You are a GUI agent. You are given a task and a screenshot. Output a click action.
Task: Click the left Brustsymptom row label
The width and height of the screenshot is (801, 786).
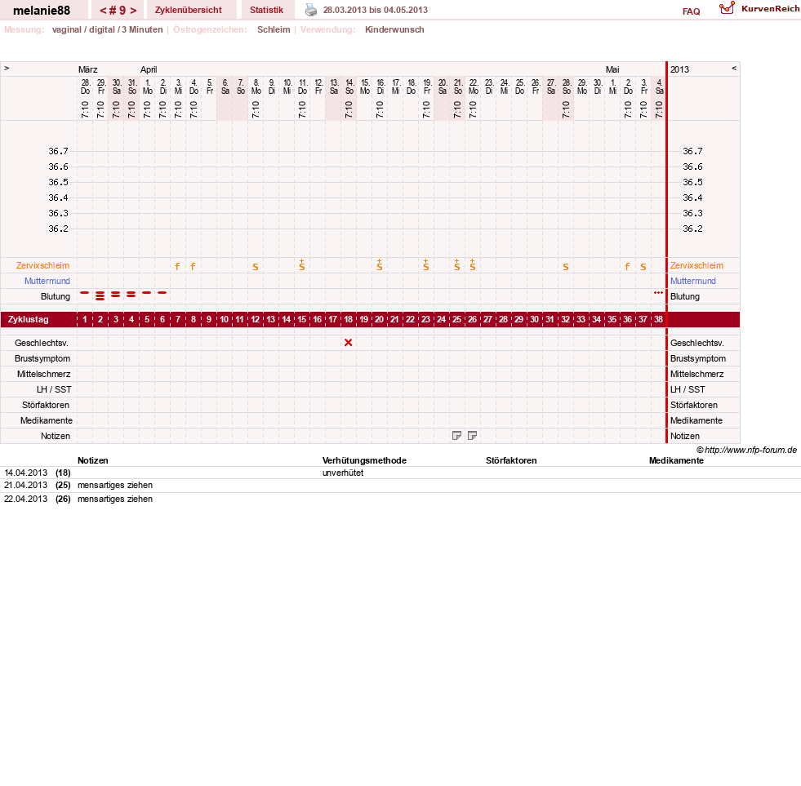[42, 358]
